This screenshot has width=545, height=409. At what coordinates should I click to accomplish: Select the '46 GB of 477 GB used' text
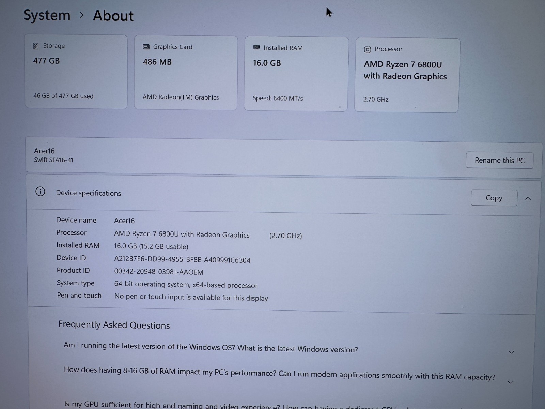coord(63,96)
